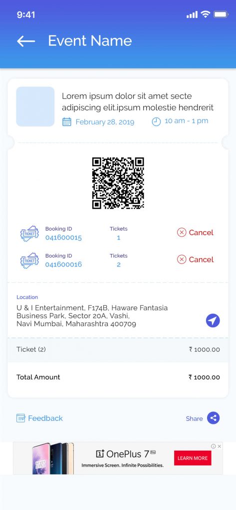Cancel the second booking via Cancel text

click(x=201, y=259)
